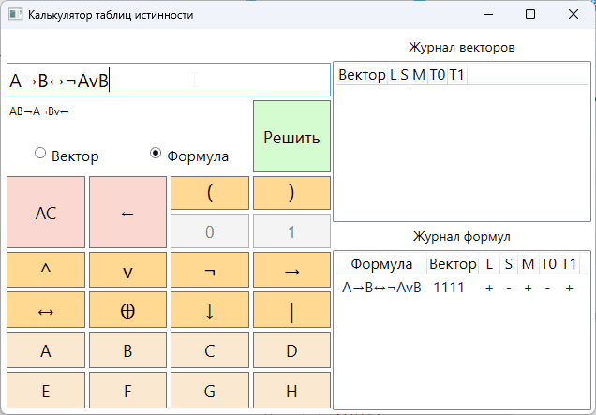Select the A→B↔¬AvB row in formula journal

point(382,288)
